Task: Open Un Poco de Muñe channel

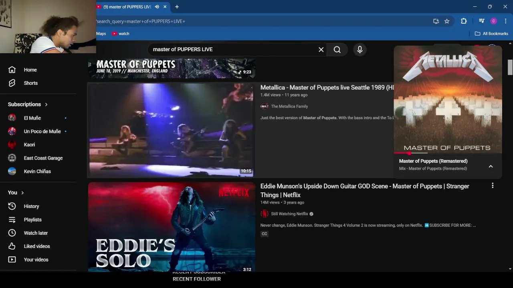Action: point(42,131)
